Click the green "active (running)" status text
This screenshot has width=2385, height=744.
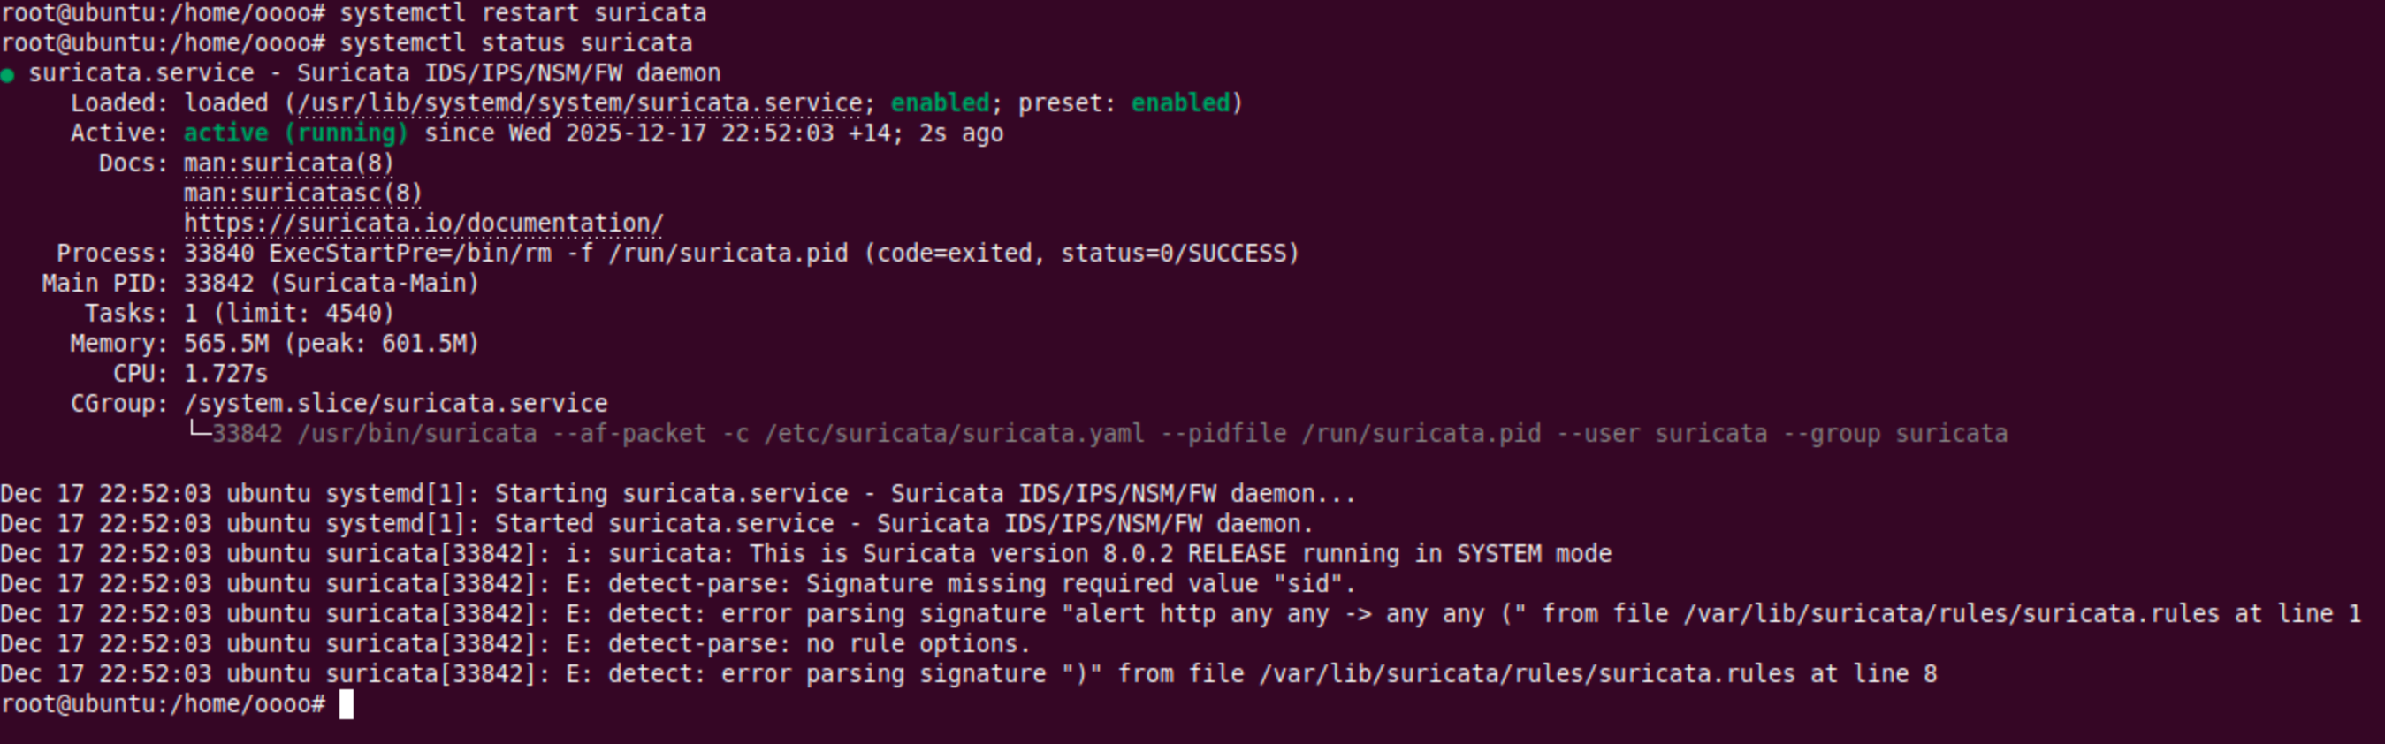295,134
